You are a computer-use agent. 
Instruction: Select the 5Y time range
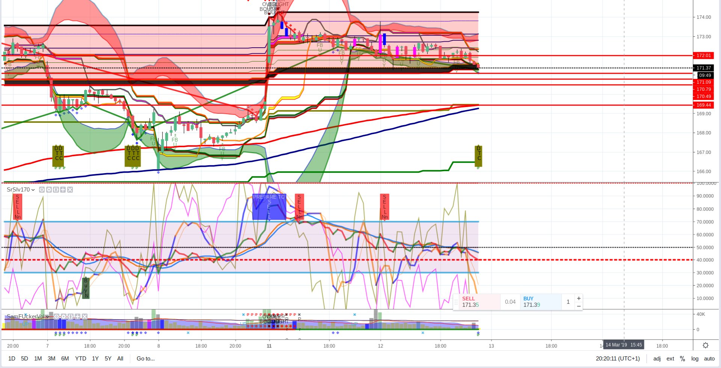click(x=108, y=359)
